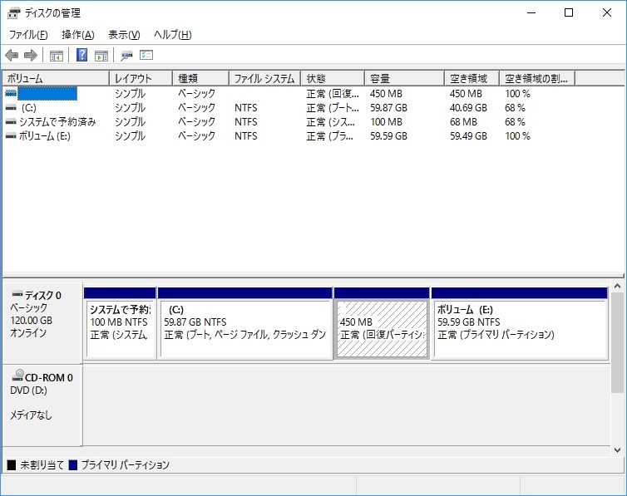The image size is (627, 496).
Task: Click the メディアなし text under CD-ROM 0
Action: pos(31,415)
